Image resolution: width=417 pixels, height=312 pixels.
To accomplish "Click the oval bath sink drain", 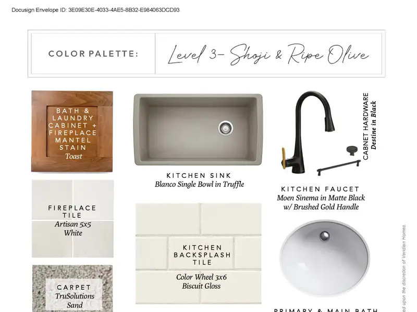I will (325, 236).
